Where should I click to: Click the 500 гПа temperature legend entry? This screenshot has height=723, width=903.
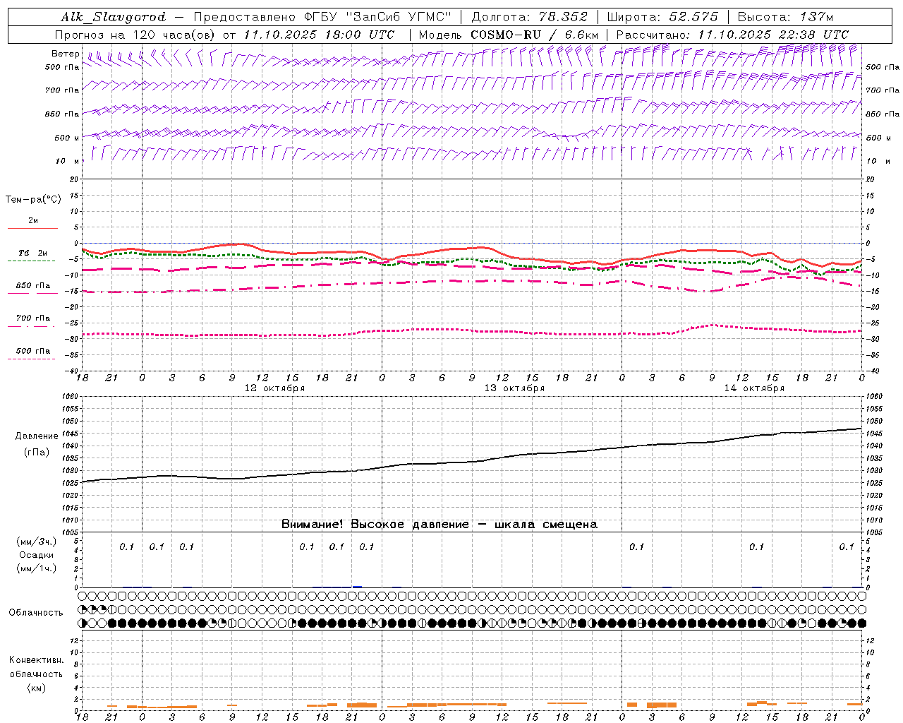[x=33, y=351]
